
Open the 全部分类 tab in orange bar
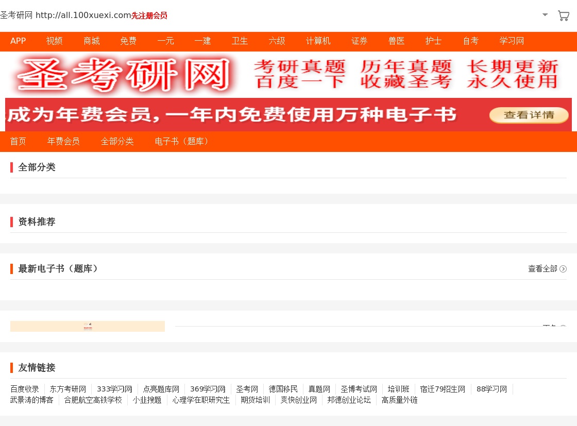click(x=117, y=141)
